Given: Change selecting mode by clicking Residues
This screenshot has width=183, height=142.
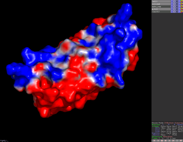Looking at the screenshot, I should coord(168,137).
